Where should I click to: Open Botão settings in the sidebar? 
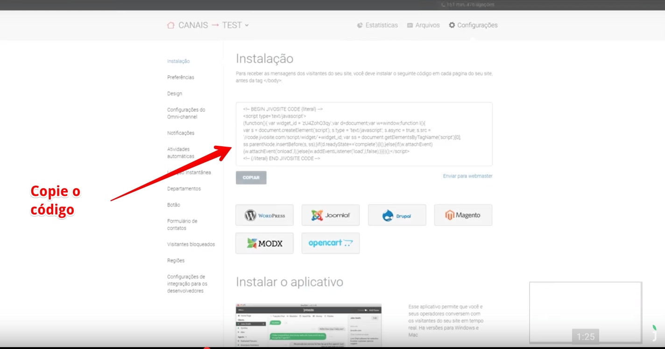tap(174, 205)
